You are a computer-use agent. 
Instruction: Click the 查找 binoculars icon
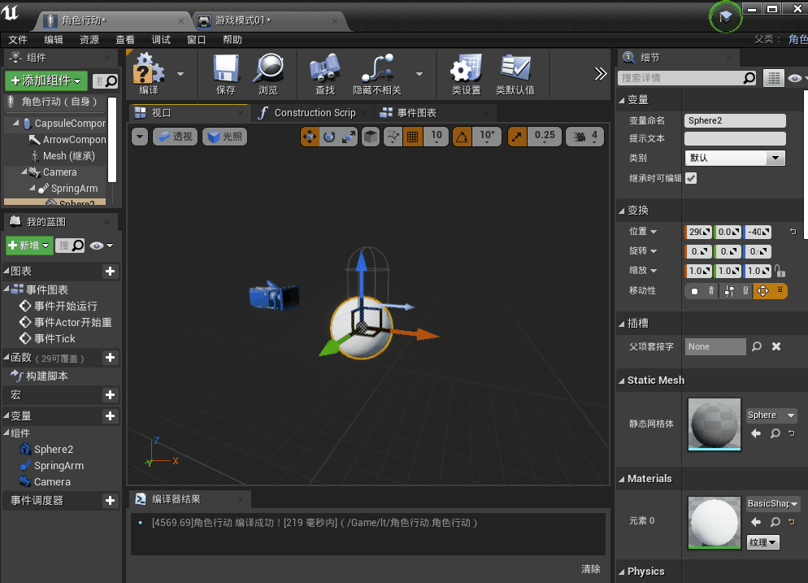(324, 73)
